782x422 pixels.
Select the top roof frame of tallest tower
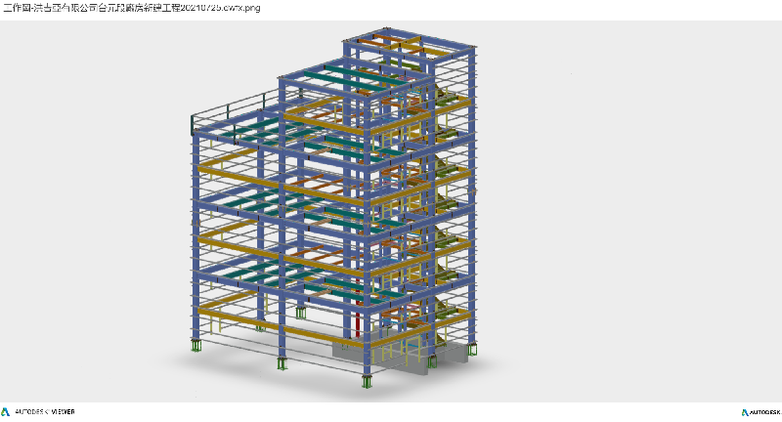point(406,44)
